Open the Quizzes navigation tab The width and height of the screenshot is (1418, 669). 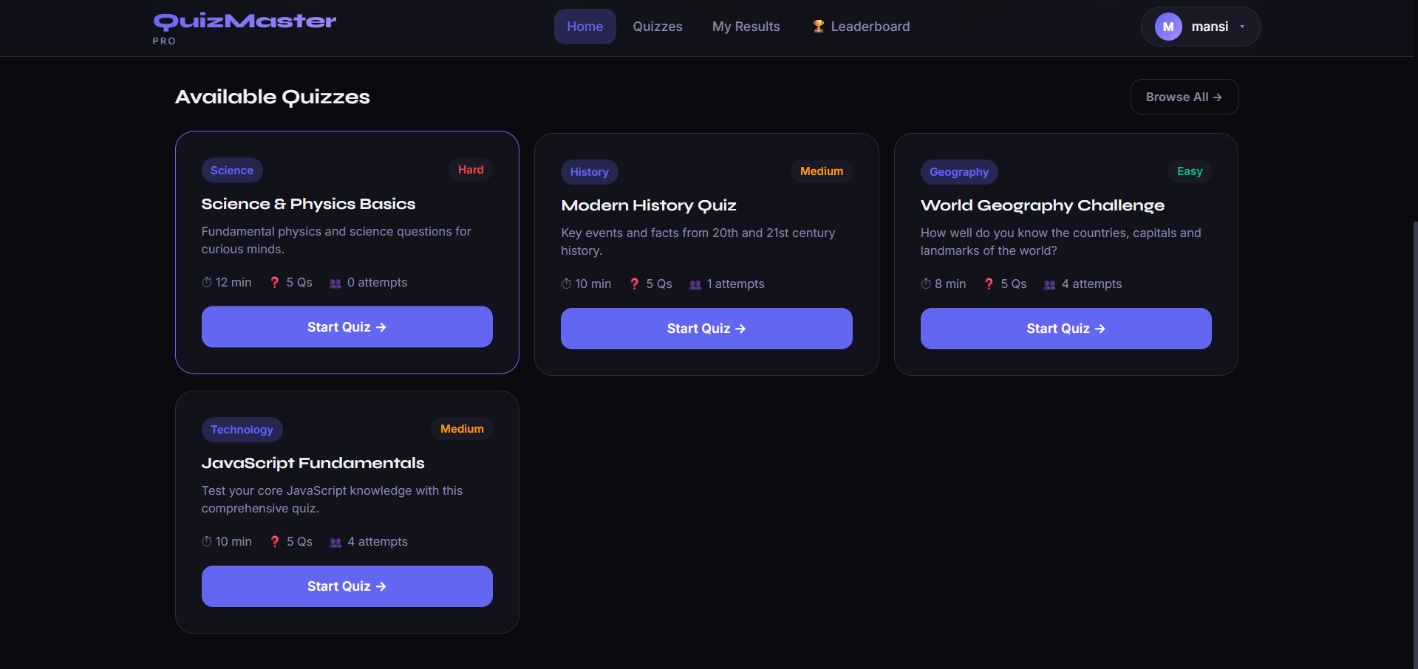(657, 27)
